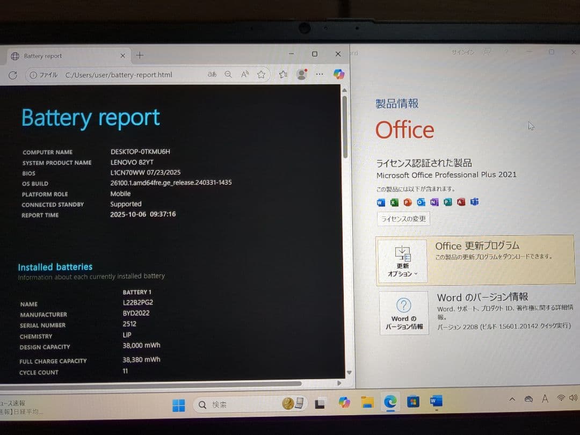Expand the 更新オプション dropdown
Viewport: 580px width, 435px height.
pos(403,269)
